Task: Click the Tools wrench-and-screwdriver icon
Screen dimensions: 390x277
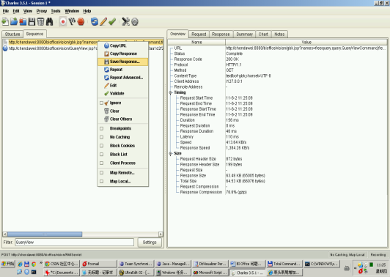Action: pos(125,22)
